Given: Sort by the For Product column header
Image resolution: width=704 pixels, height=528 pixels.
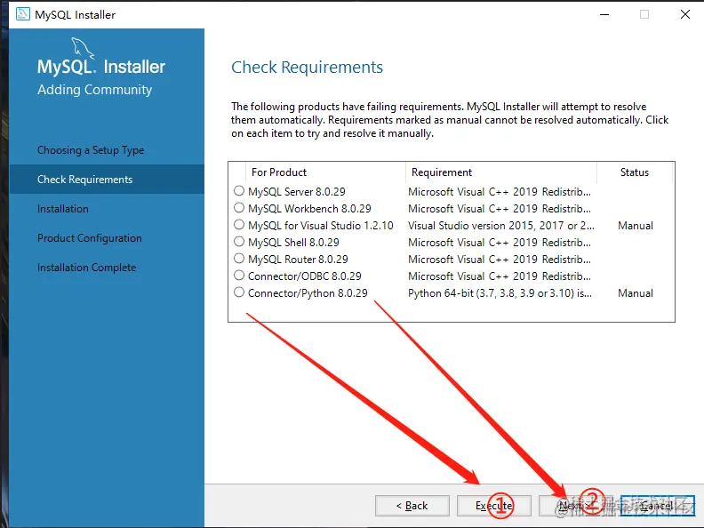Looking at the screenshot, I should (x=325, y=172).
